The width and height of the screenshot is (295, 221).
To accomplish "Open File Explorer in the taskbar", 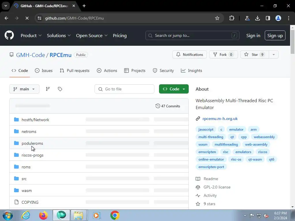I will (x=78, y=215).
